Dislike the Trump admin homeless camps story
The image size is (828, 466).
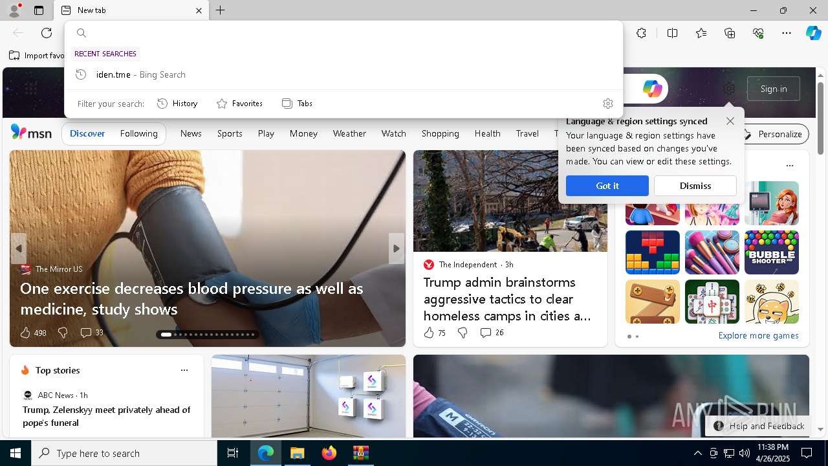[462, 333]
